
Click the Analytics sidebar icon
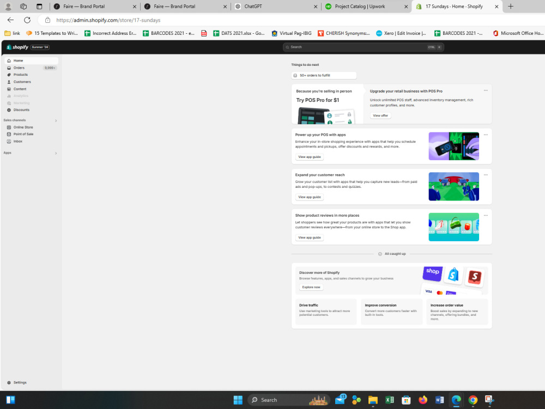(x=9, y=96)
